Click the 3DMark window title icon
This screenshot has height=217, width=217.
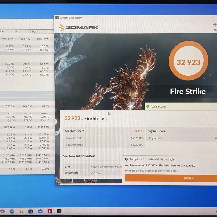coord(57,18)
